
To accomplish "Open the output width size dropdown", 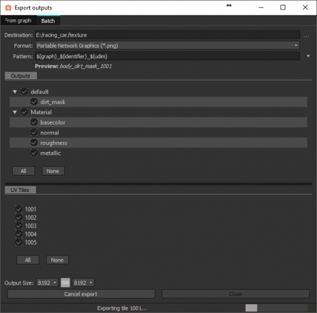I will (x=47, y=283).
